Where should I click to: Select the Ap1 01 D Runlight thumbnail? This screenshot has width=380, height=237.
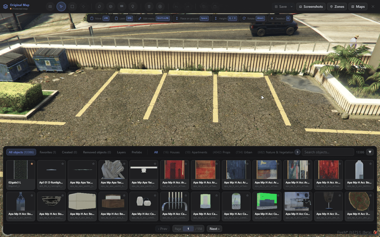point(51,170)
